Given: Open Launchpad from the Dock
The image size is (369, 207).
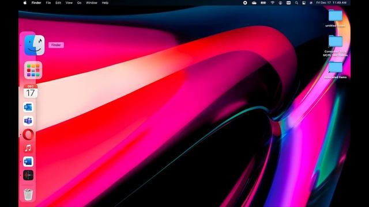Looking at the screenshot, I should coord(33,70).
